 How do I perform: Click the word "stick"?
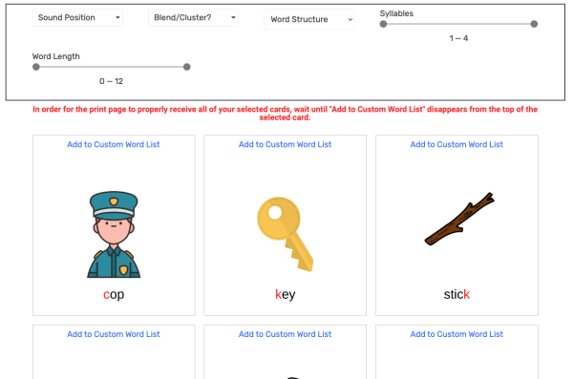tap(456, 294)
